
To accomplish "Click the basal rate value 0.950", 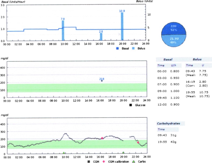I will coord(175,78).
